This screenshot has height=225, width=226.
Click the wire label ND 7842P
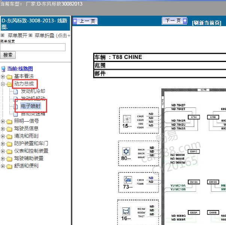[178, 105]
